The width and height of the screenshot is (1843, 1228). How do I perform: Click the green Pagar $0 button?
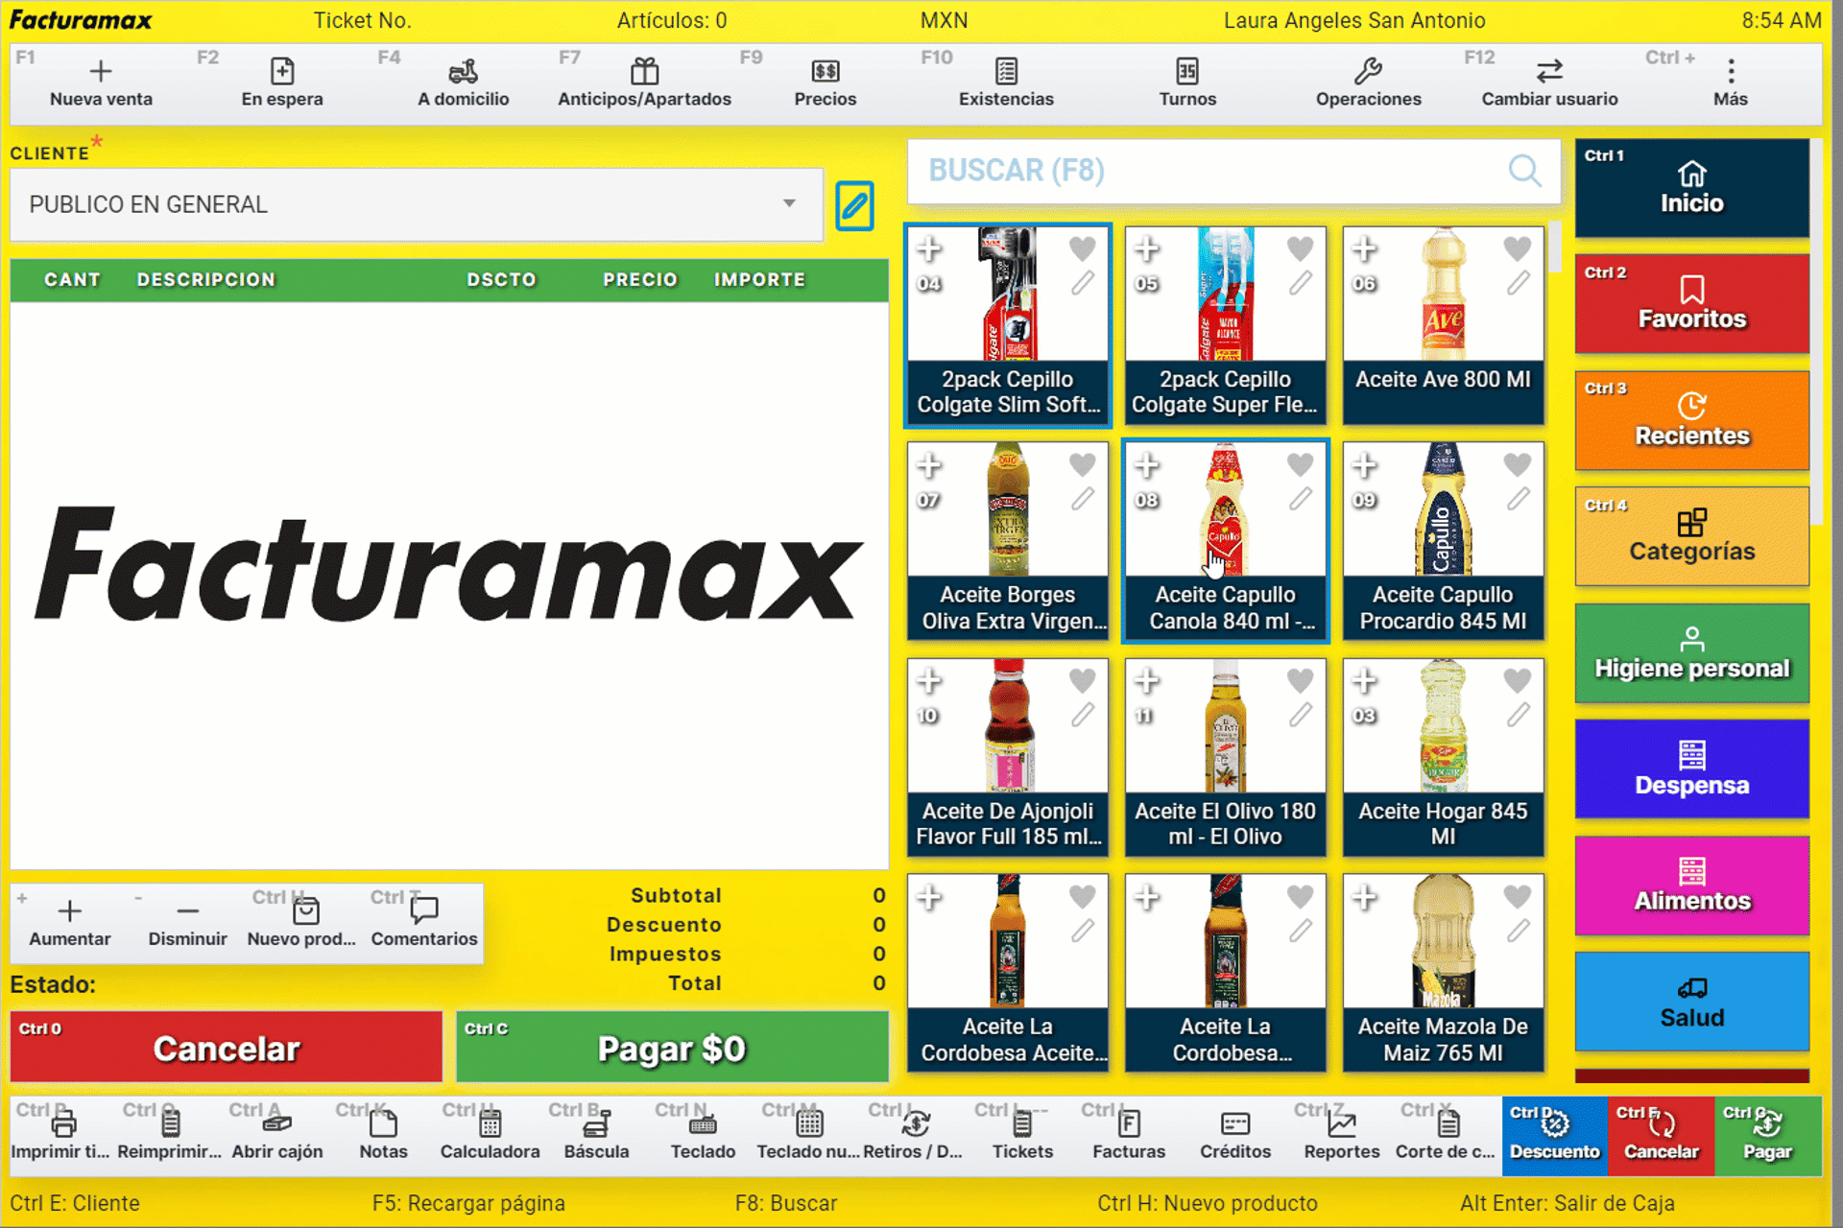tap(672, 1047)
